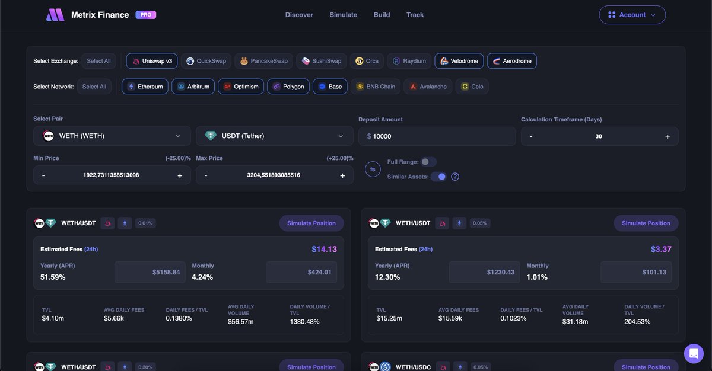This screenshot has width=712, height=371.
Task: Toggle the Orca exchange filter
Action: click(x=367, y=61)
